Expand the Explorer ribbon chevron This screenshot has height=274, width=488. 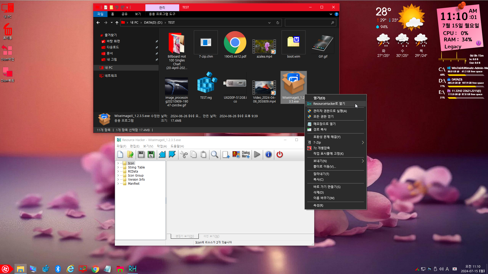[331, 14]
